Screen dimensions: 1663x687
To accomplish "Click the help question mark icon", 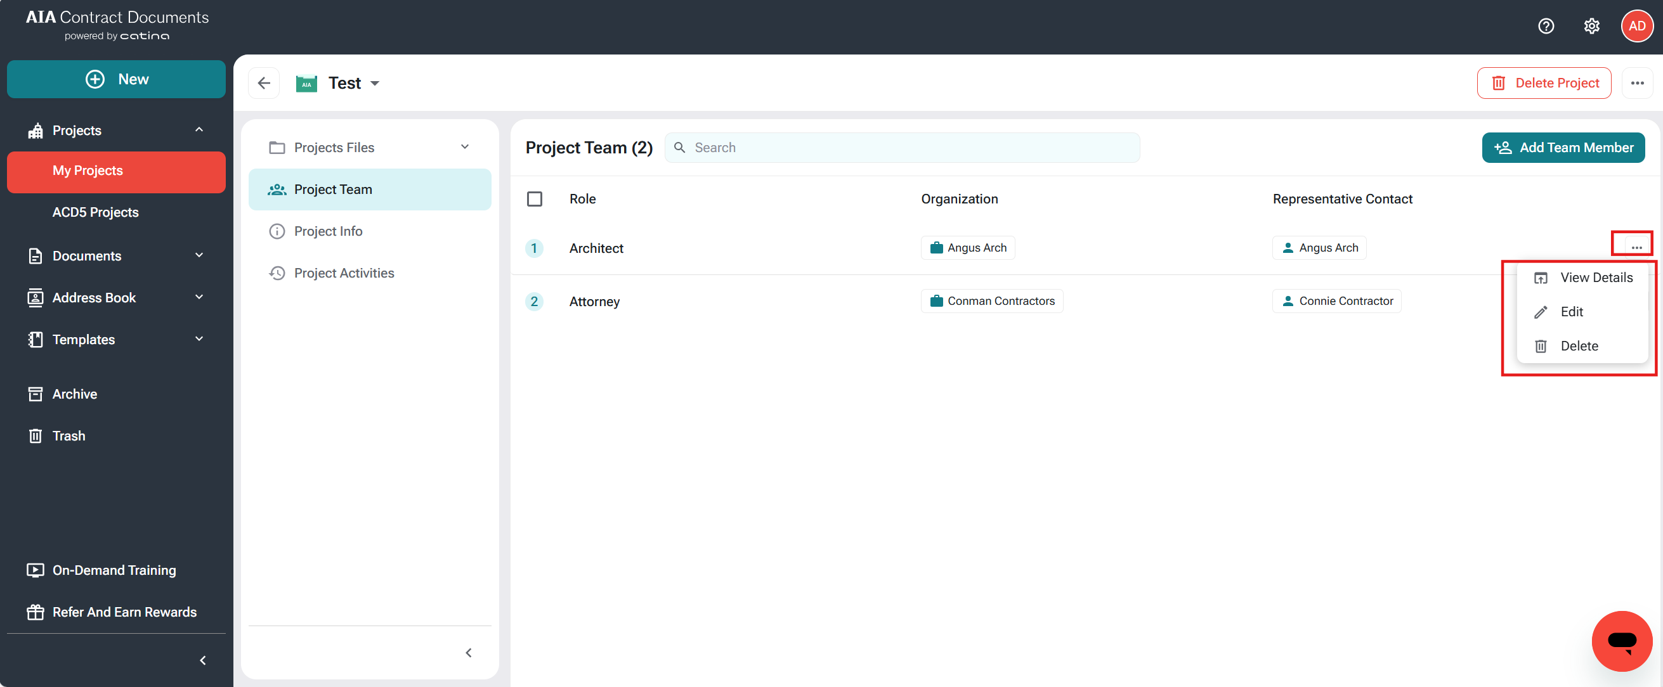I will pyautogui.click(x=1546, y=26).
